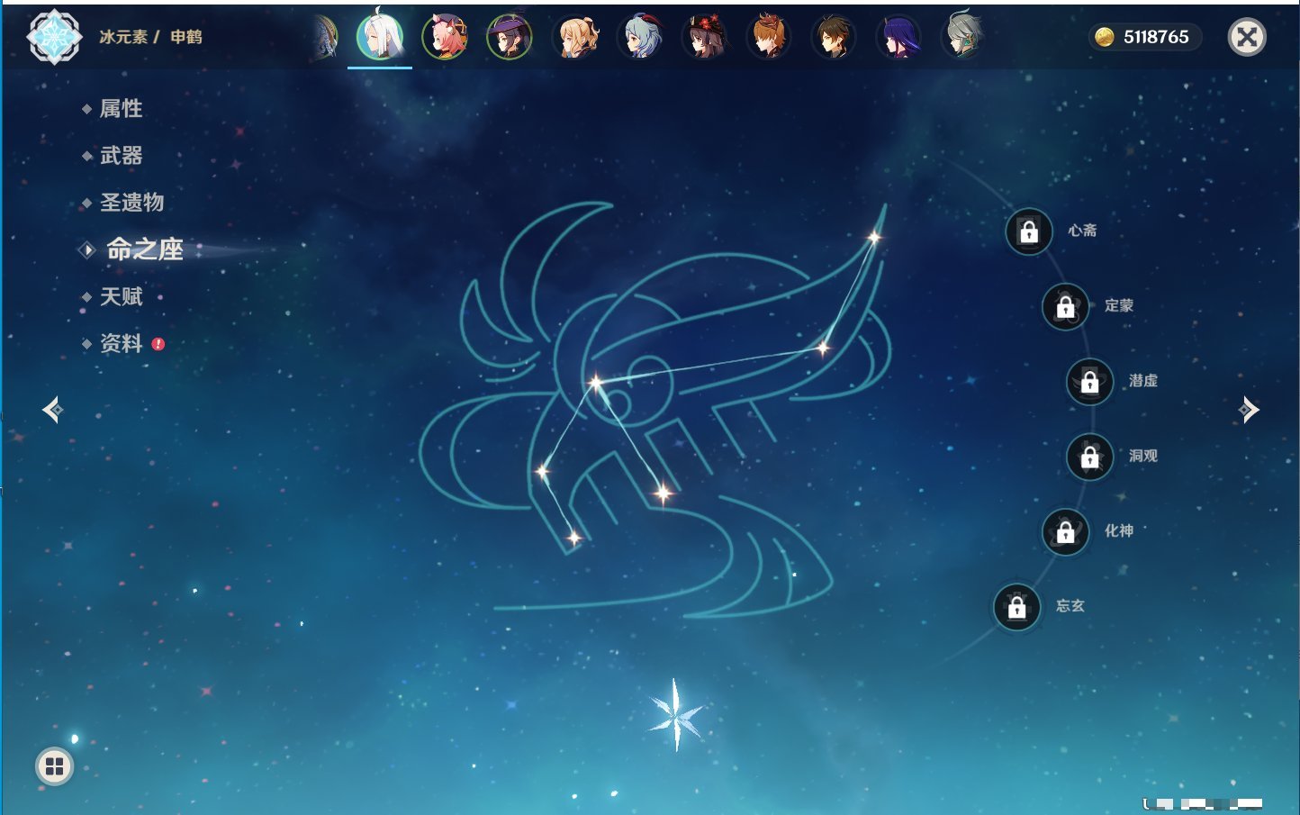Viewport: 1300px width, 815px height.
Task: Select the 命之座 constellation tab
Action: coord(145,249)
